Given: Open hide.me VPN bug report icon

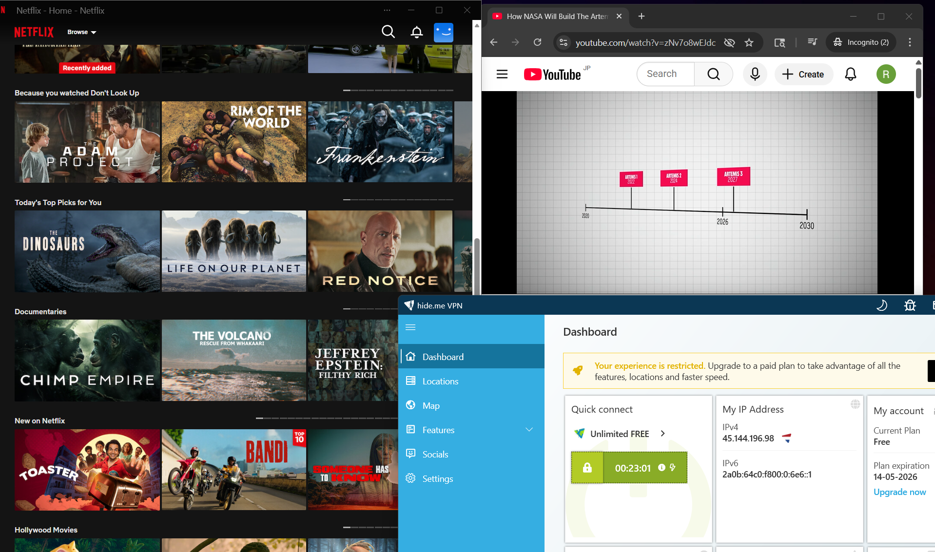Looking at the screenshot, I should [x=910, y=305].
